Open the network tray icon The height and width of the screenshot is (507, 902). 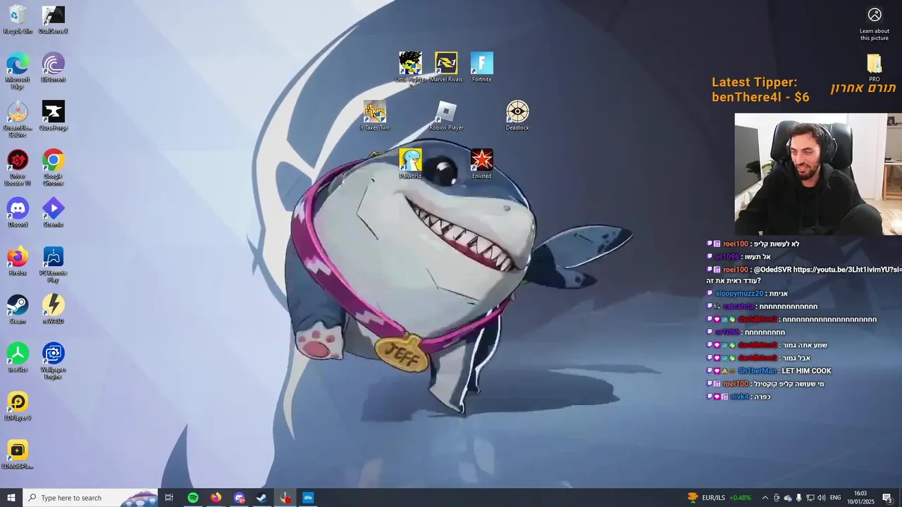coord(810,498)
